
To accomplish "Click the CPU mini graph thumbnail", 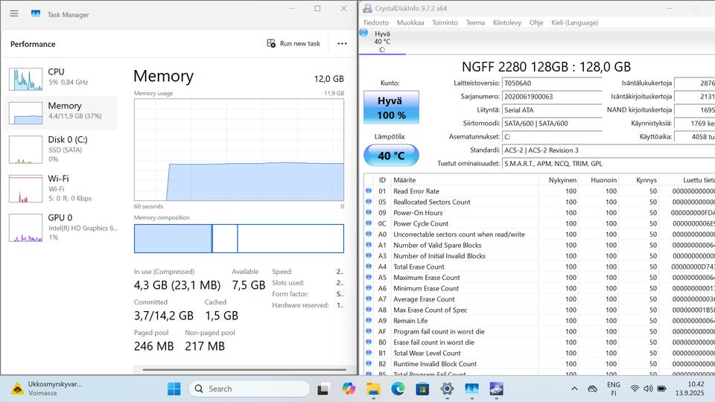I will tap(25, 79).
